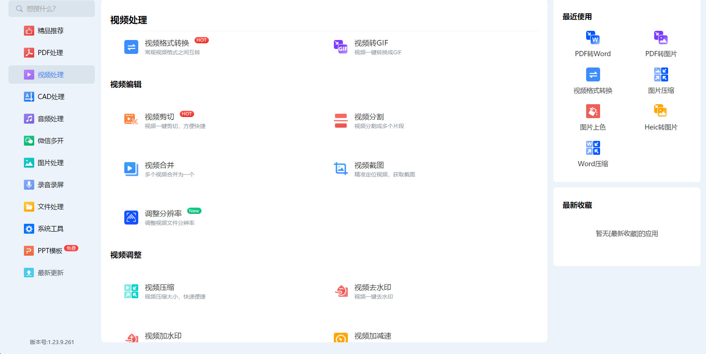Click the description 多个视频合并为一个
The image size is (706, 354).
(x=170, y=175)
